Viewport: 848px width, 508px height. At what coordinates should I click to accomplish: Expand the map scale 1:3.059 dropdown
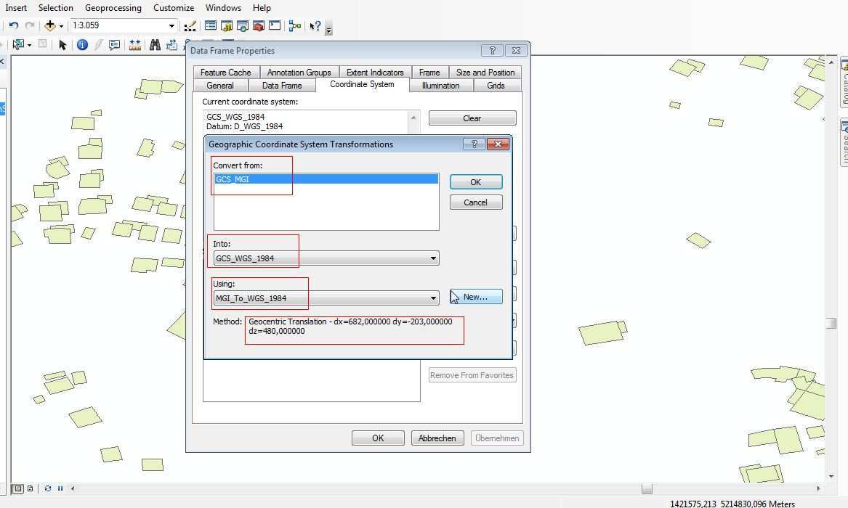click(171, 26)
